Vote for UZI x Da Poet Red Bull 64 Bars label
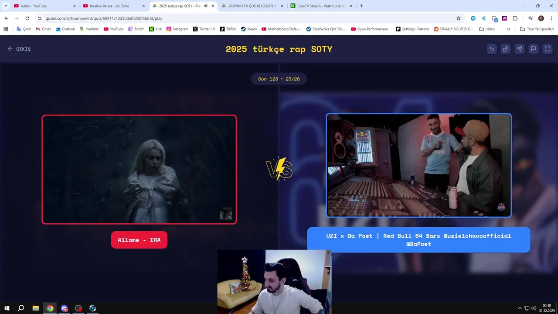Screen dimensions: 558x314 [x=418, y=240]
